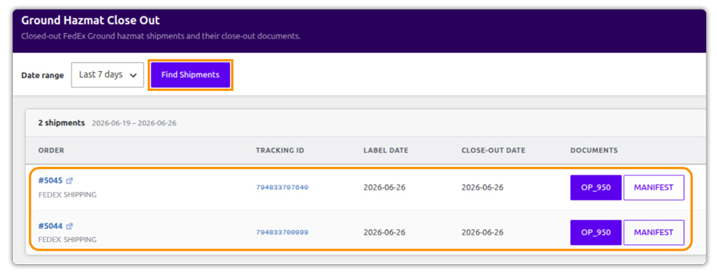Click the TRACKING ID column header
717x272 pixels.
tap(280, 150)
